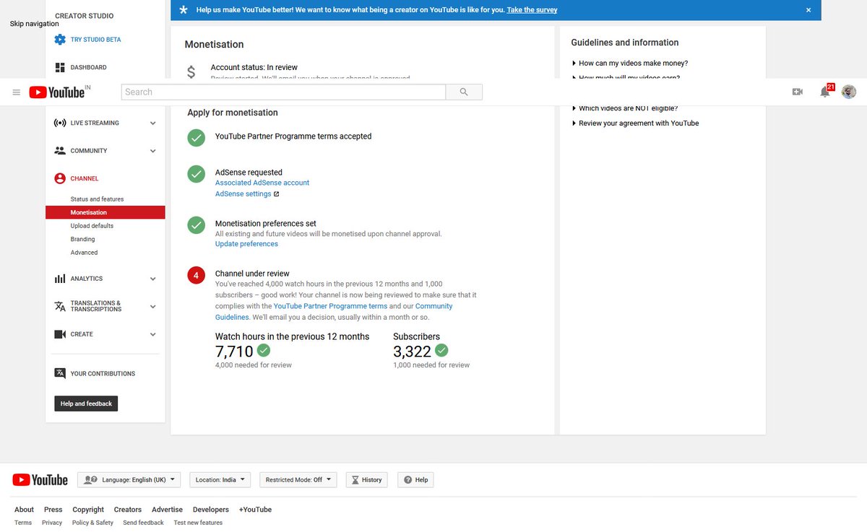867x532 pixels.
Task: Click the dollar sign account status icon
Action: pos(191,72)
